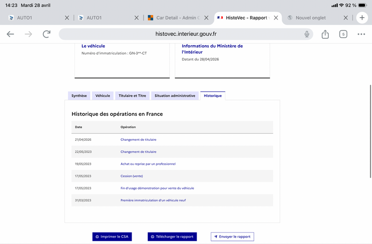Close the Nouvel onglet tab
Viewport: 372px width, 244px height.
345,18
